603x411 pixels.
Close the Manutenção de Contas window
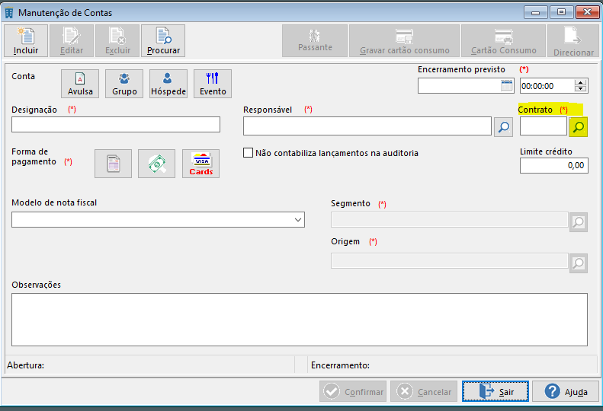click(587, 12)
